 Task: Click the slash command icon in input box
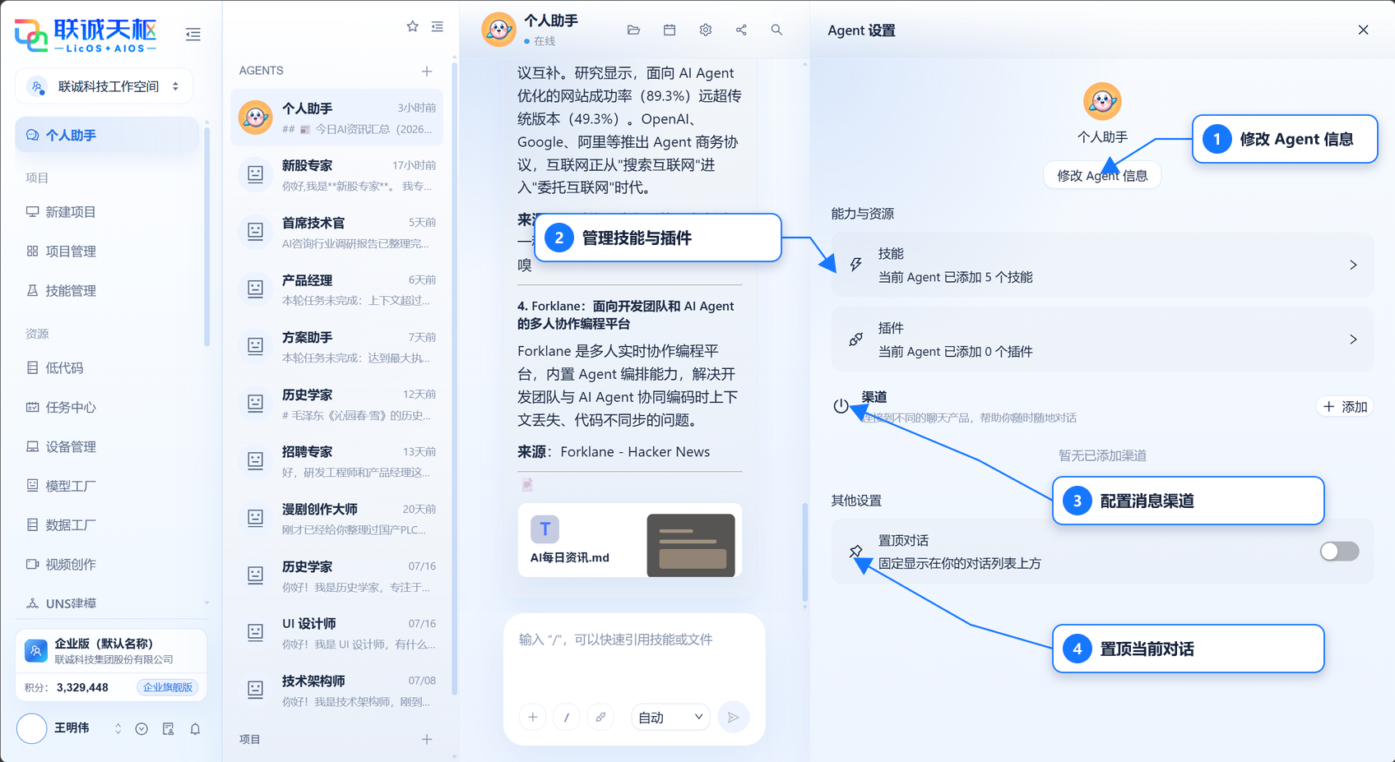coord(567,718)
